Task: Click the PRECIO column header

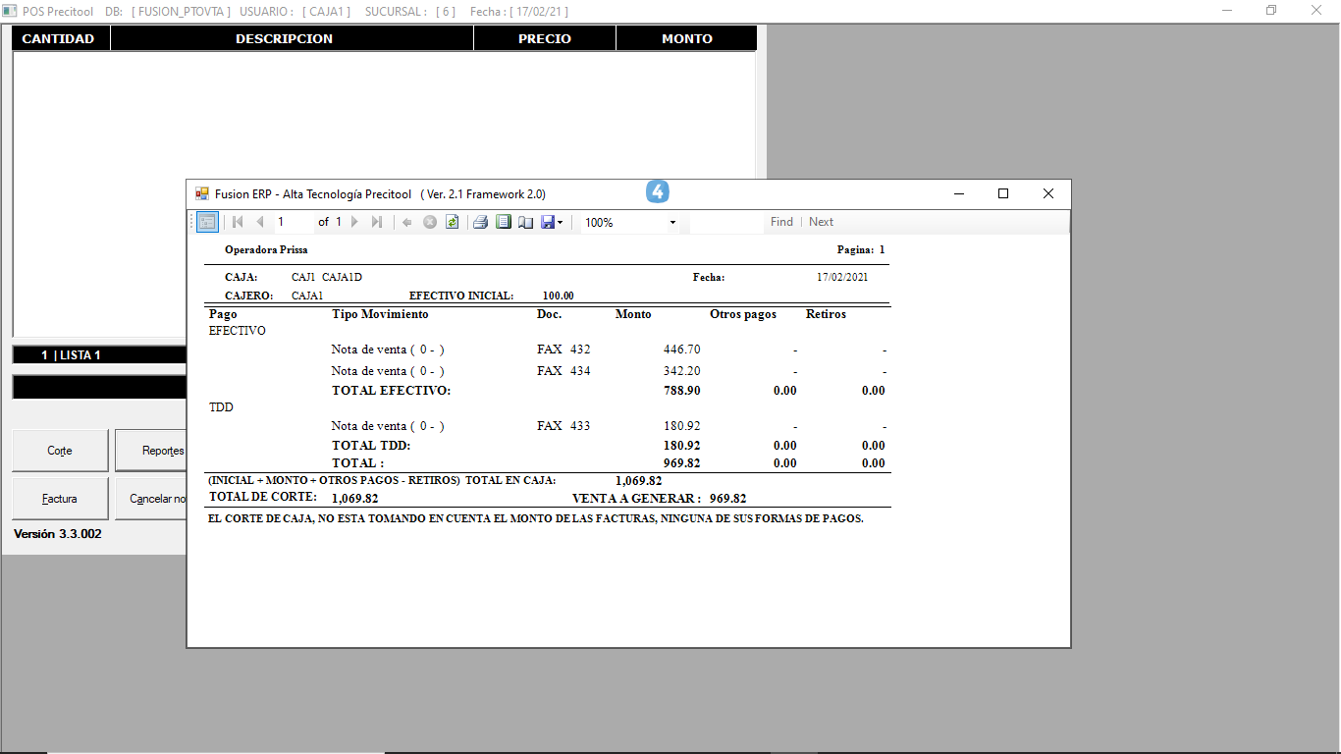Action: pos(545,38)
